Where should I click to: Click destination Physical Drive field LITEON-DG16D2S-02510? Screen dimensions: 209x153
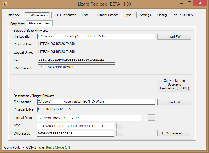click(x=96, y=109)
